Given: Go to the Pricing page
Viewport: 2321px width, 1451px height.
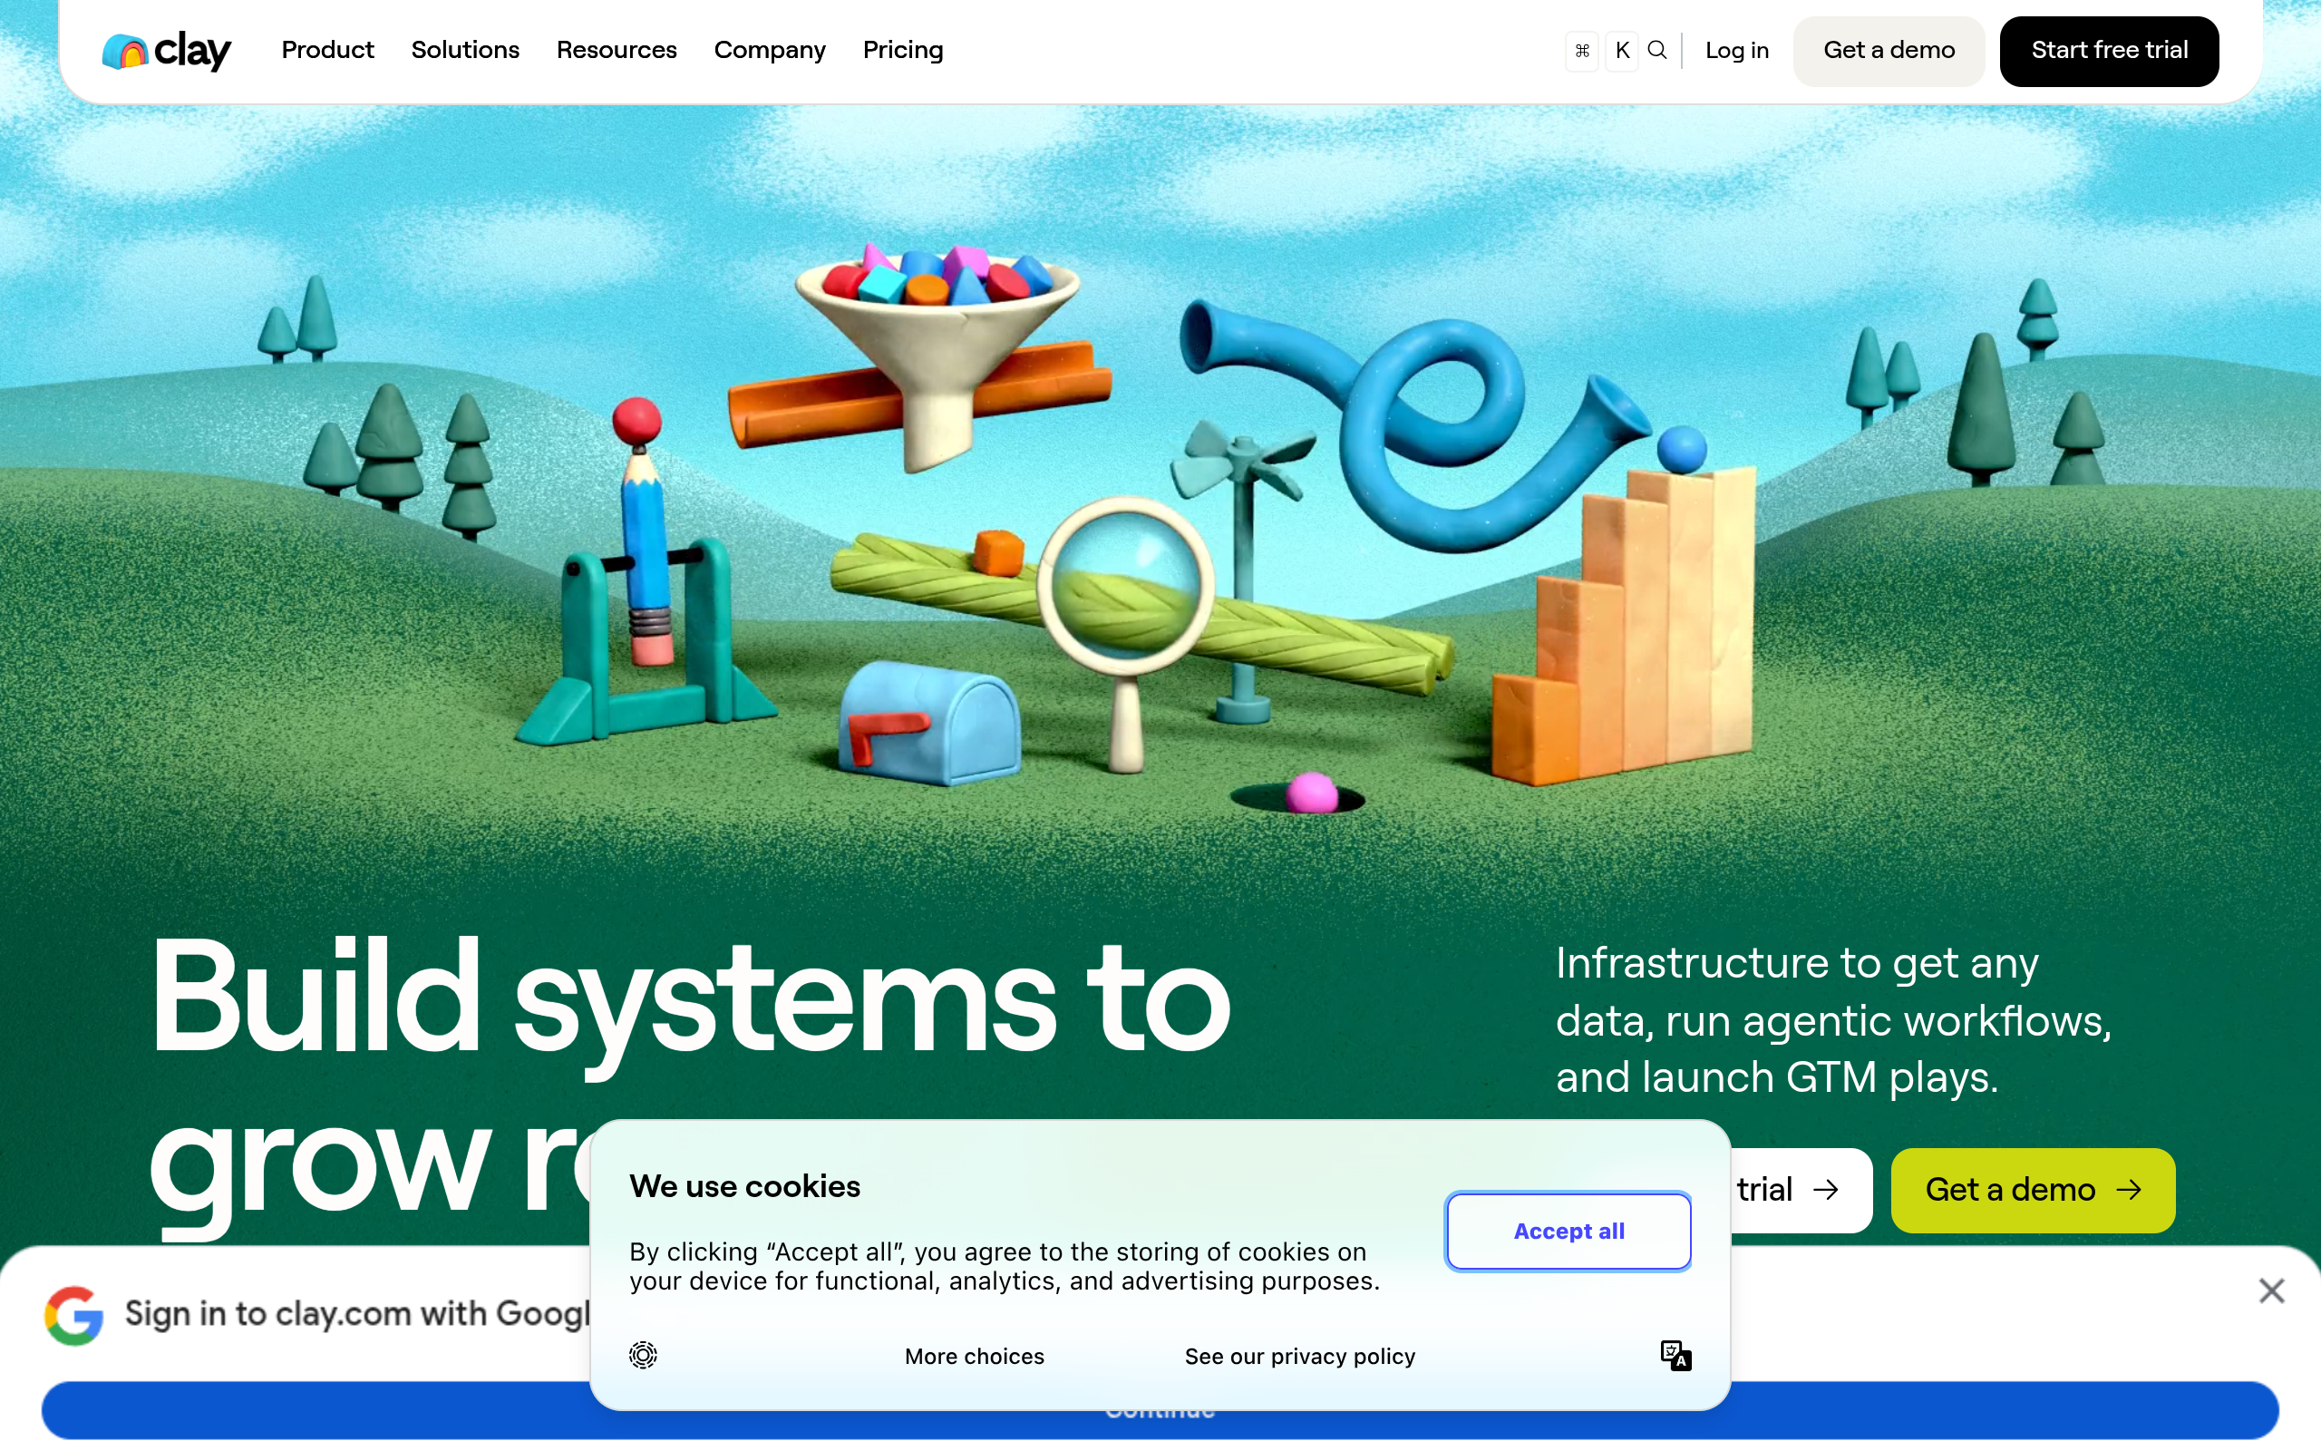Looking at the screenshot, I should [902, 50].
